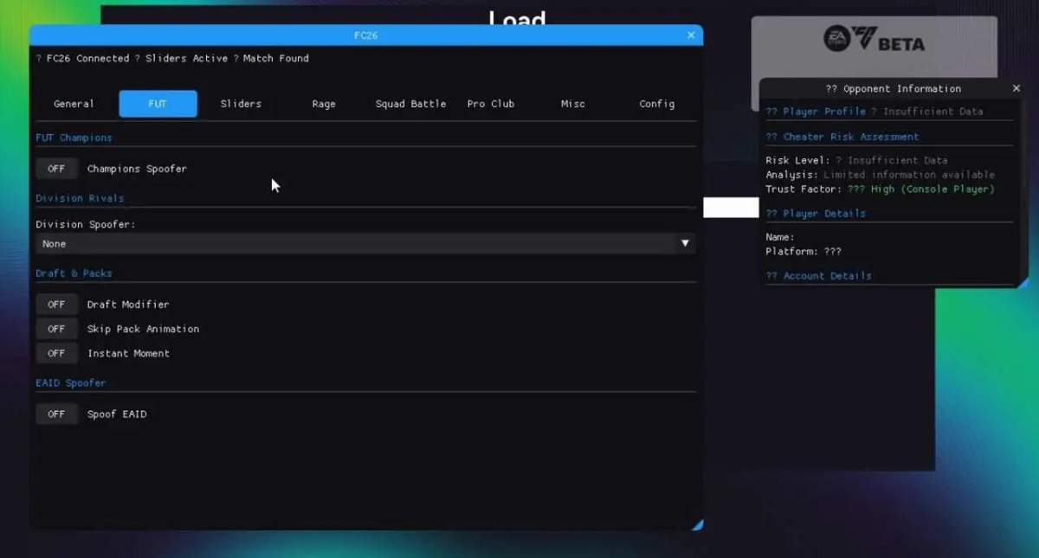Open the Pro Club tab
Image resolution: width=1039 pixels, height=558 pixels.
click(490, 104)
